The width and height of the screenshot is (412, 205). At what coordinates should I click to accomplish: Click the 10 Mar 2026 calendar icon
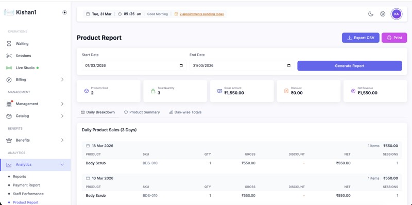(88, 178)
